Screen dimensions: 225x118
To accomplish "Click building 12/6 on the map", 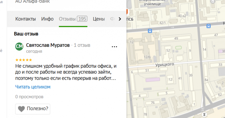I will 147,57.
